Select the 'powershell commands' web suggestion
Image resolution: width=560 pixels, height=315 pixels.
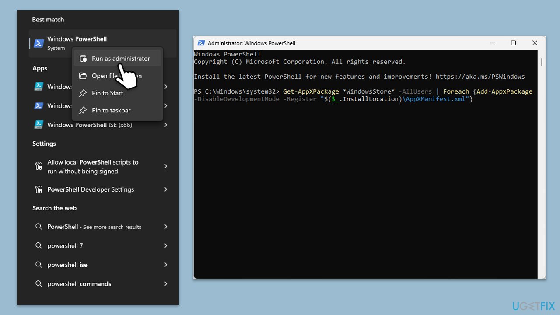(103, 284)
